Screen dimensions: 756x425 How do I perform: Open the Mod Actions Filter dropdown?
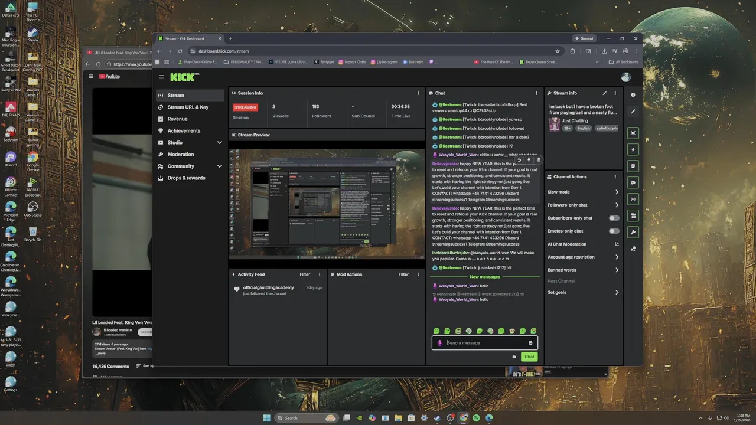403,274
